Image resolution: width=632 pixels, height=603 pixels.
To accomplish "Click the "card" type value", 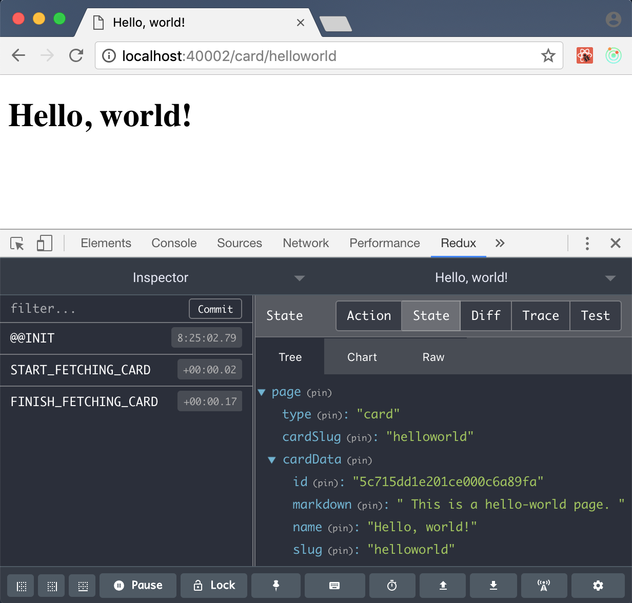I will [x=378, y=415].
